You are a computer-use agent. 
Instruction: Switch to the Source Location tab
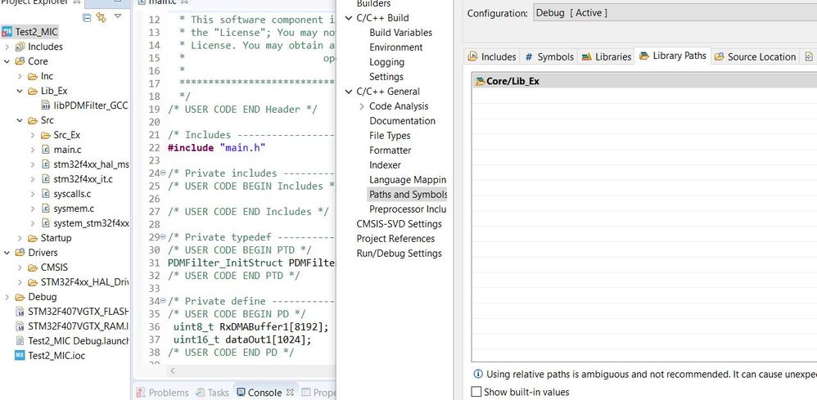755,56
